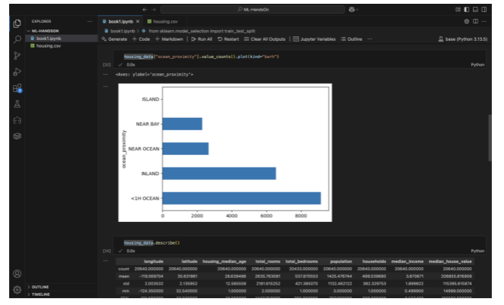Click Generate in notebook toolbar
Viewport: 504px width, 305px height.
point(114,39)
